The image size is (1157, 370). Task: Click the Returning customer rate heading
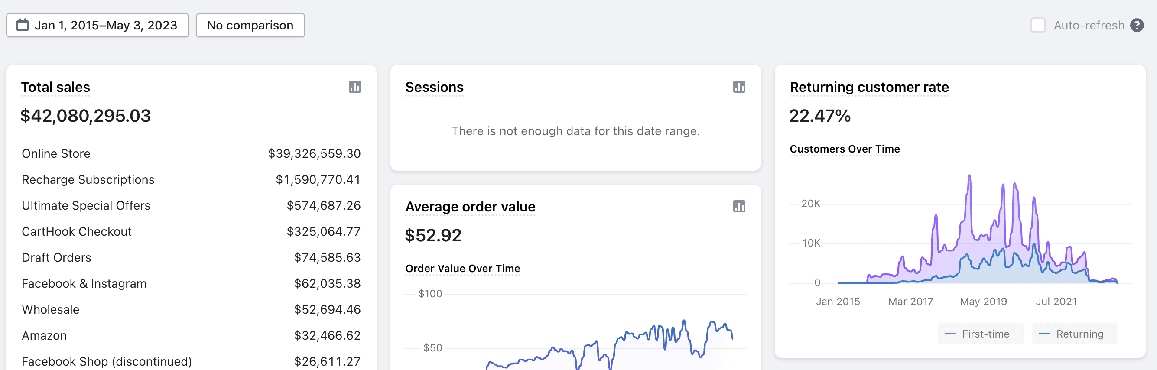pos(869,87)
